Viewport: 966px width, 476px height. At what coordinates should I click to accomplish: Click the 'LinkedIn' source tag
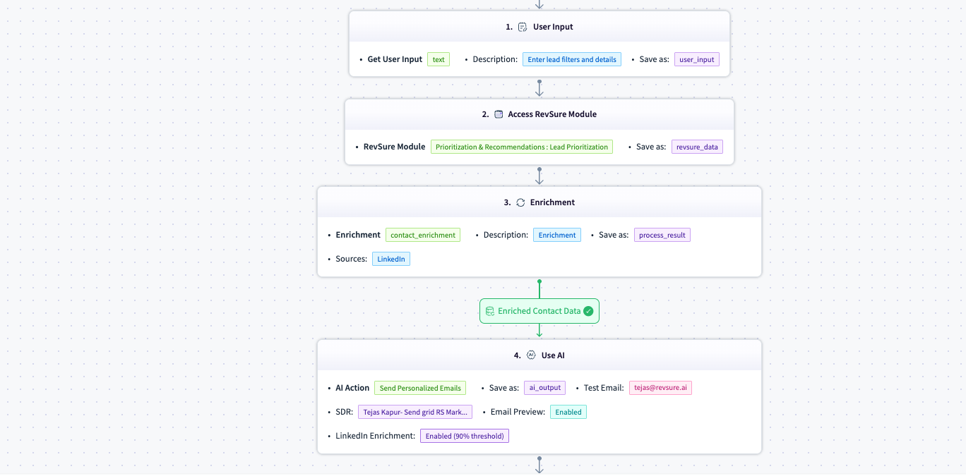click(x=391, y=259)
